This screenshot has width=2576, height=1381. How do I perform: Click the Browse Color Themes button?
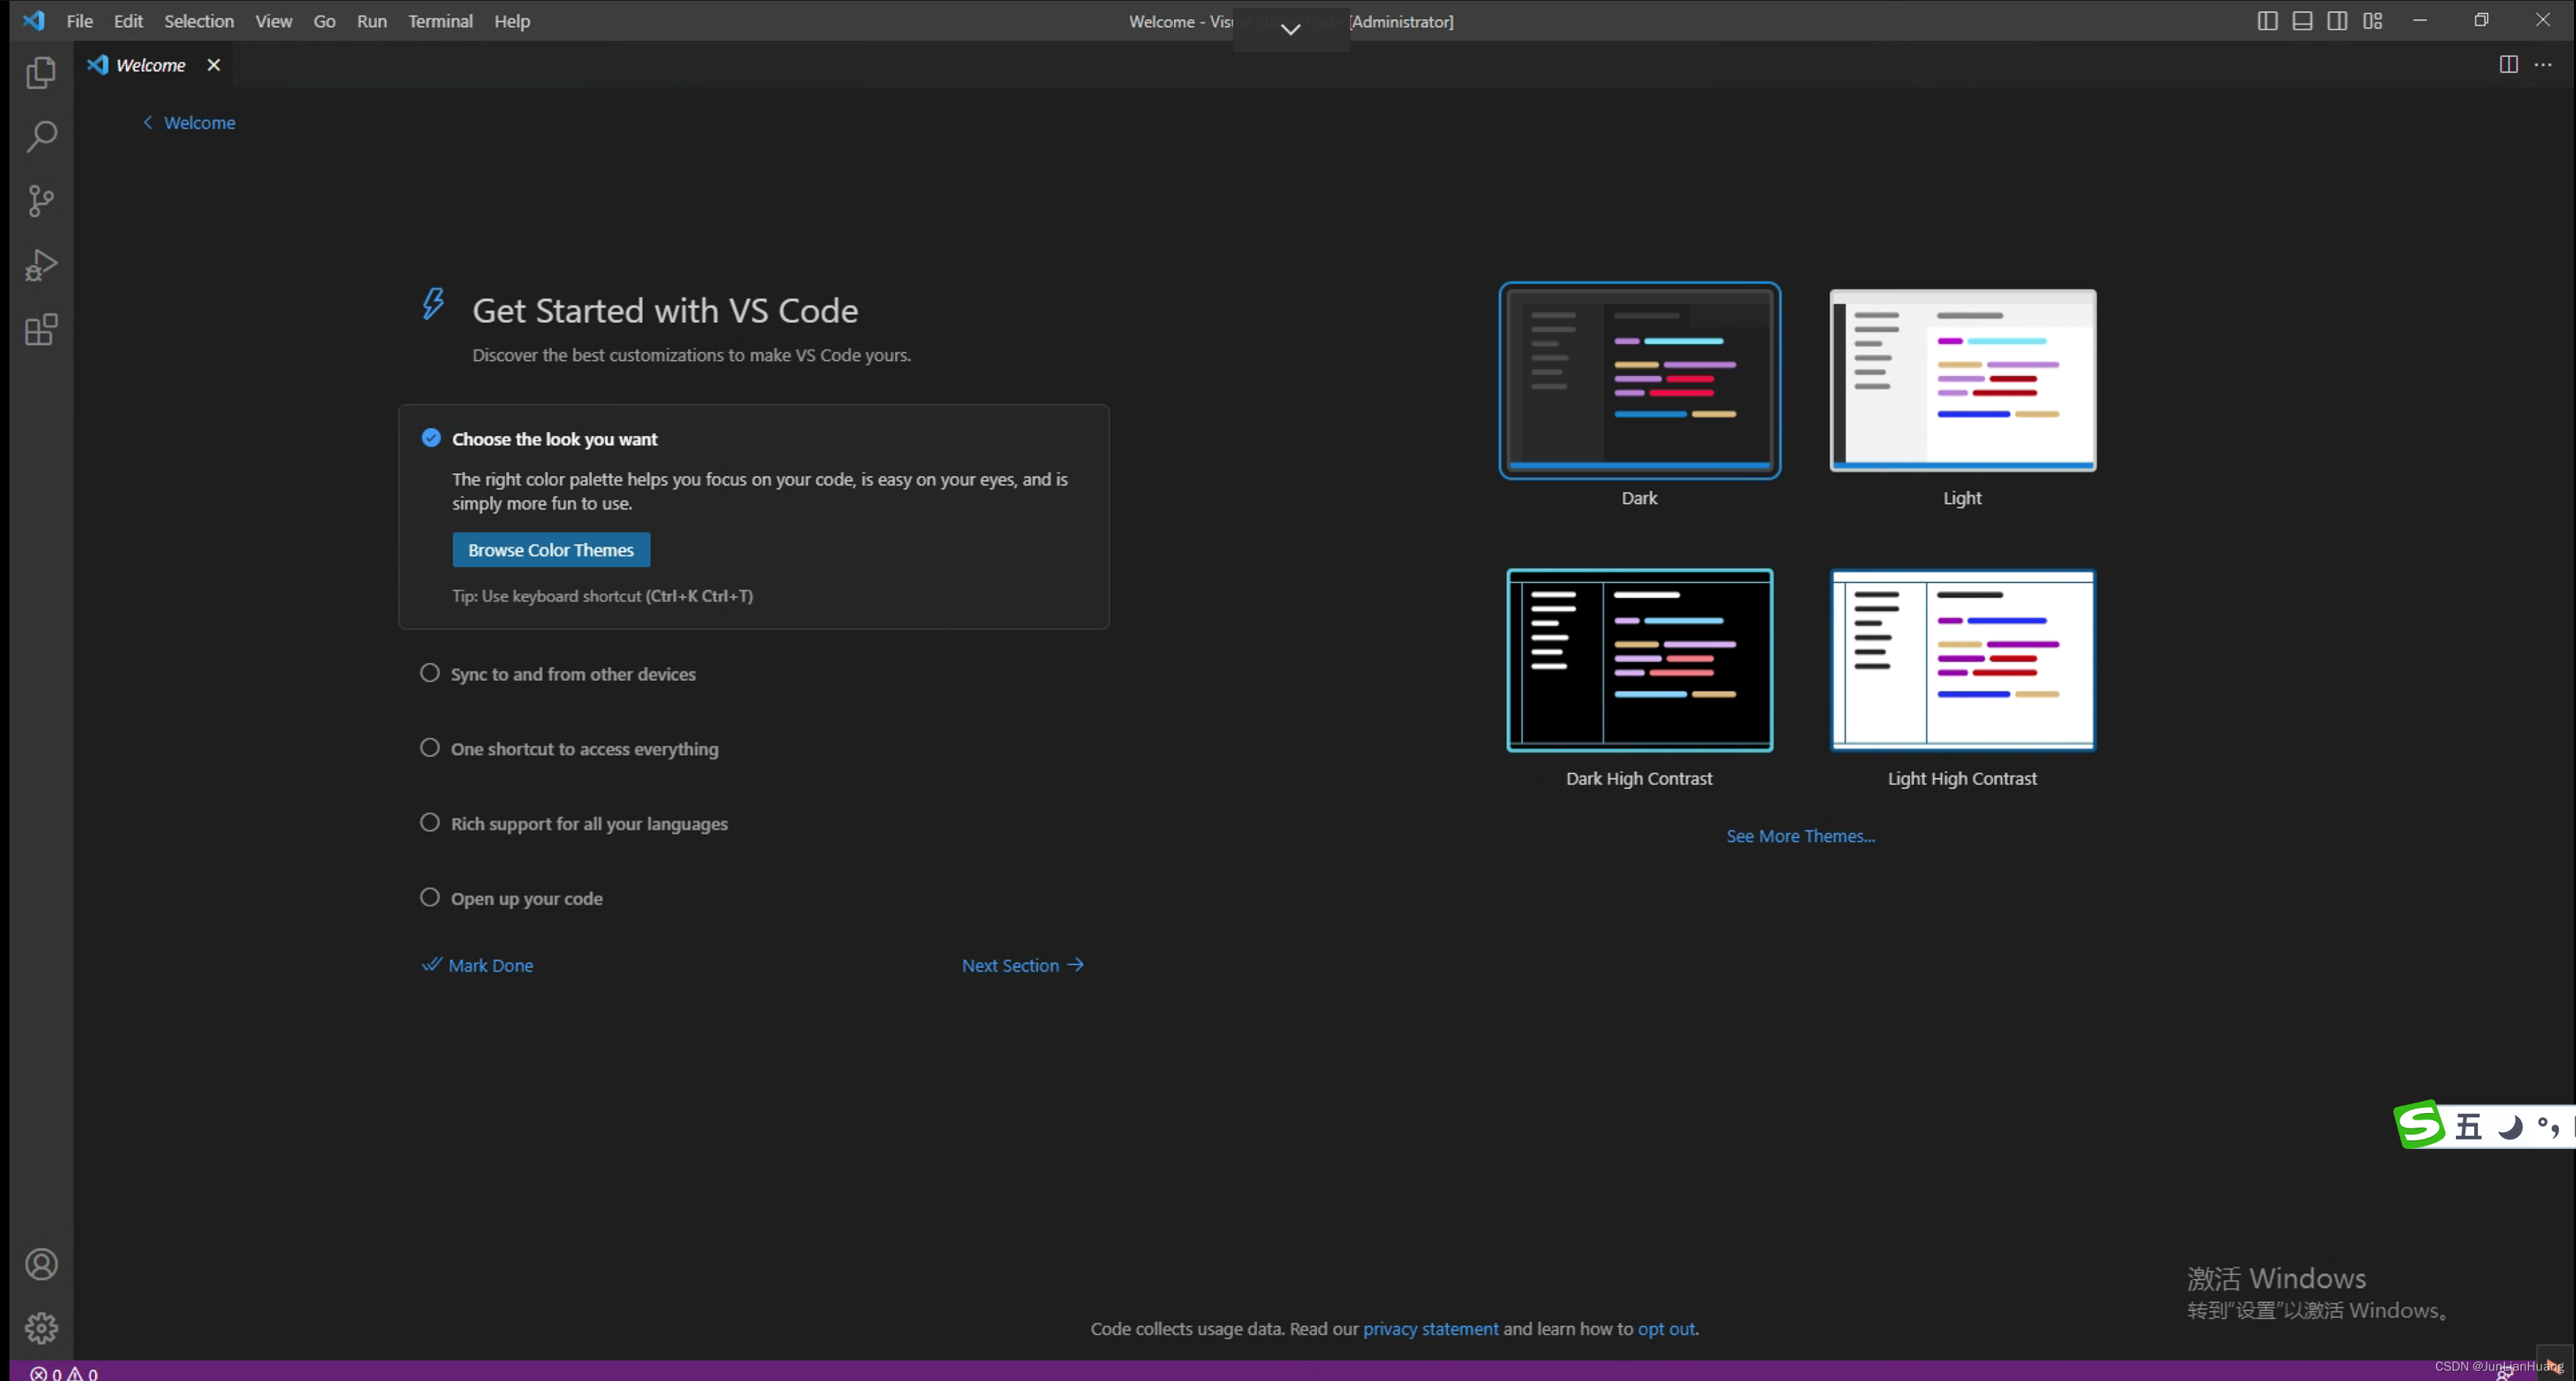pyautogui.click(x=551, y=550)
